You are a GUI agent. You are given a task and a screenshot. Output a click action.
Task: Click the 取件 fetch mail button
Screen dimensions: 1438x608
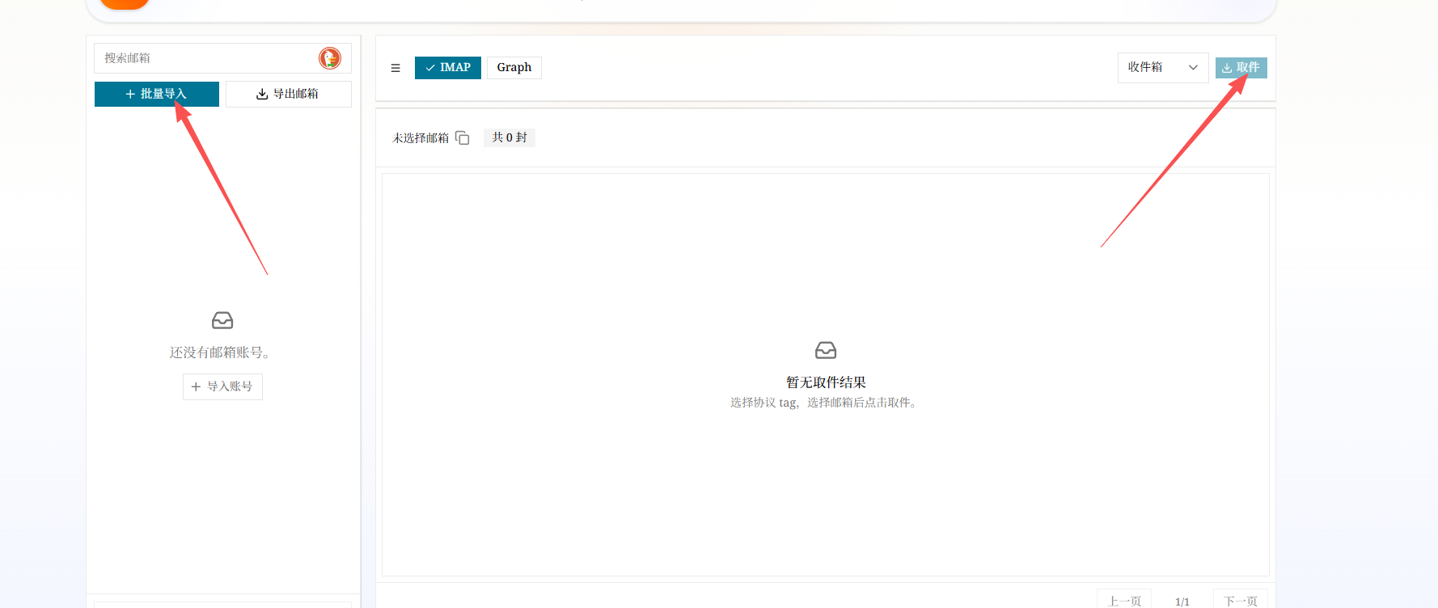[x=1241, y=68]
